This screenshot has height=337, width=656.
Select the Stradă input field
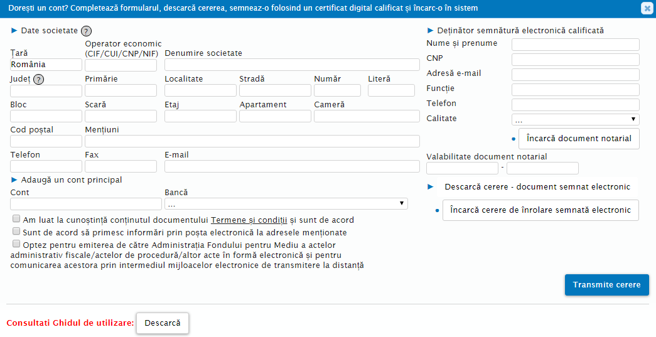click(x=276, y=90)
